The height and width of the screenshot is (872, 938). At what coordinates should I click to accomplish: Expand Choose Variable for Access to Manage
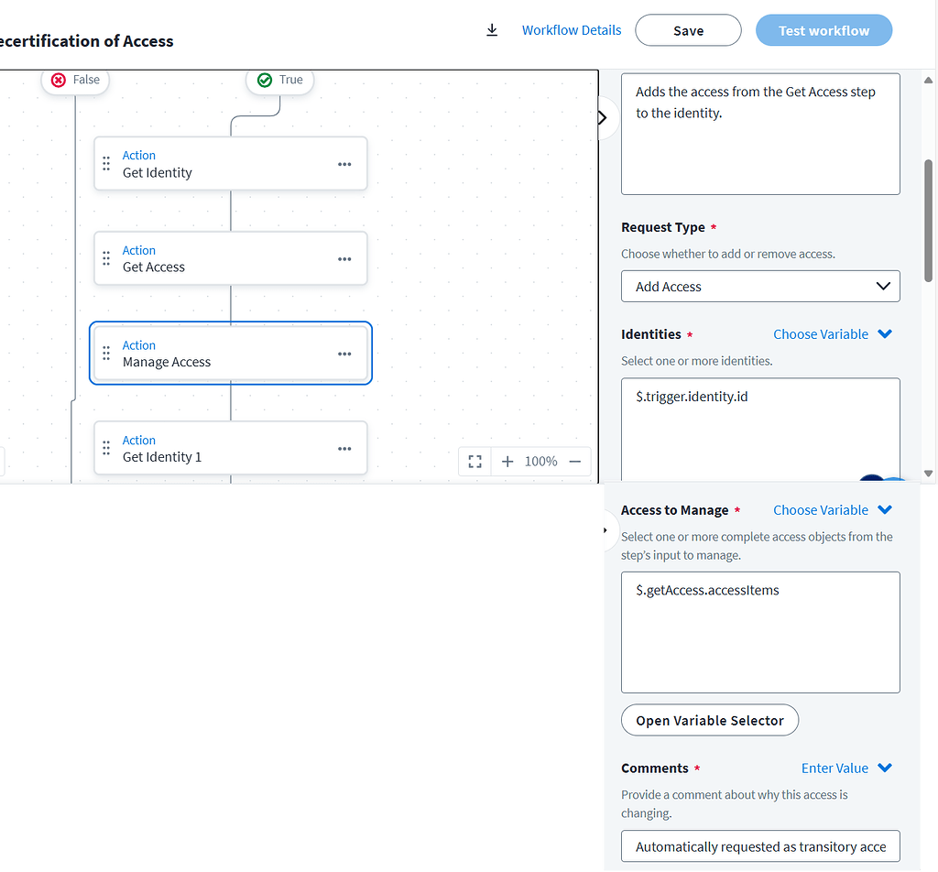[832, 509]
